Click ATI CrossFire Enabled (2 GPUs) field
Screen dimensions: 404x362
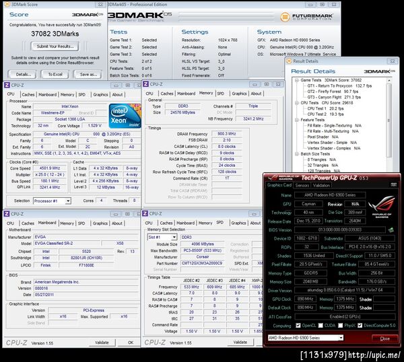pyautogui.click(x=345, y=316)
